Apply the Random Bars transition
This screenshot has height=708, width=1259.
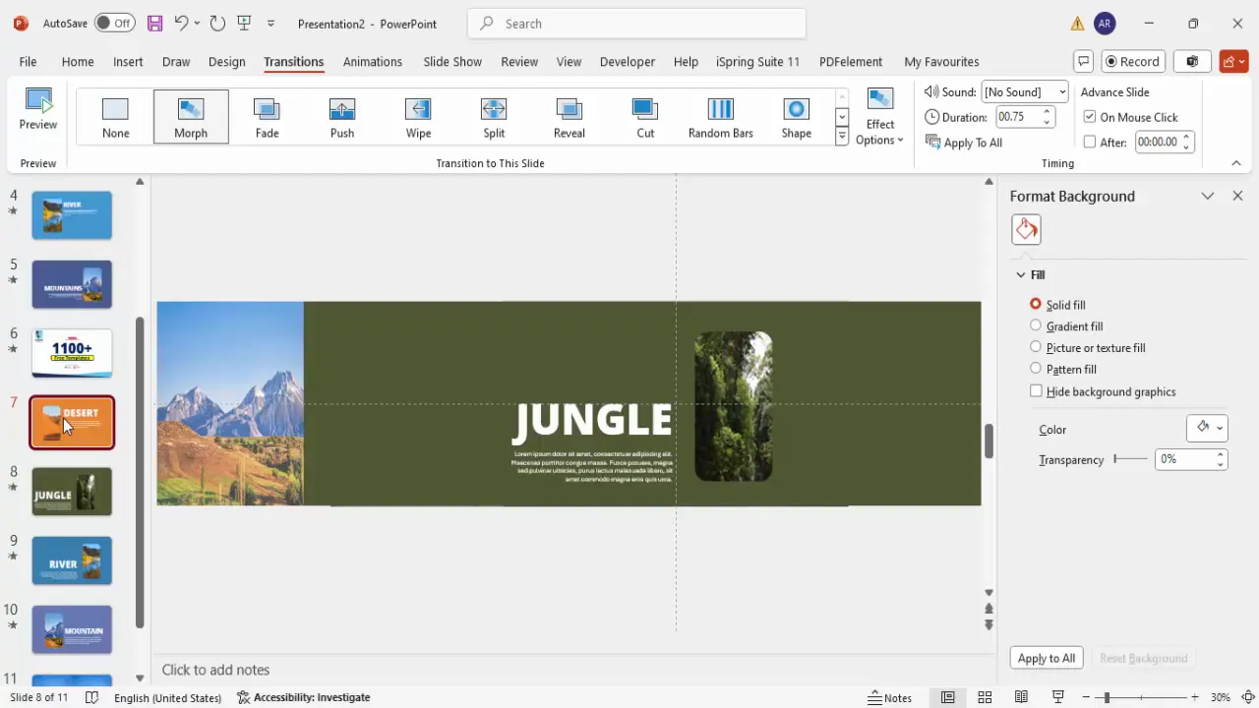tap(721, 117)
